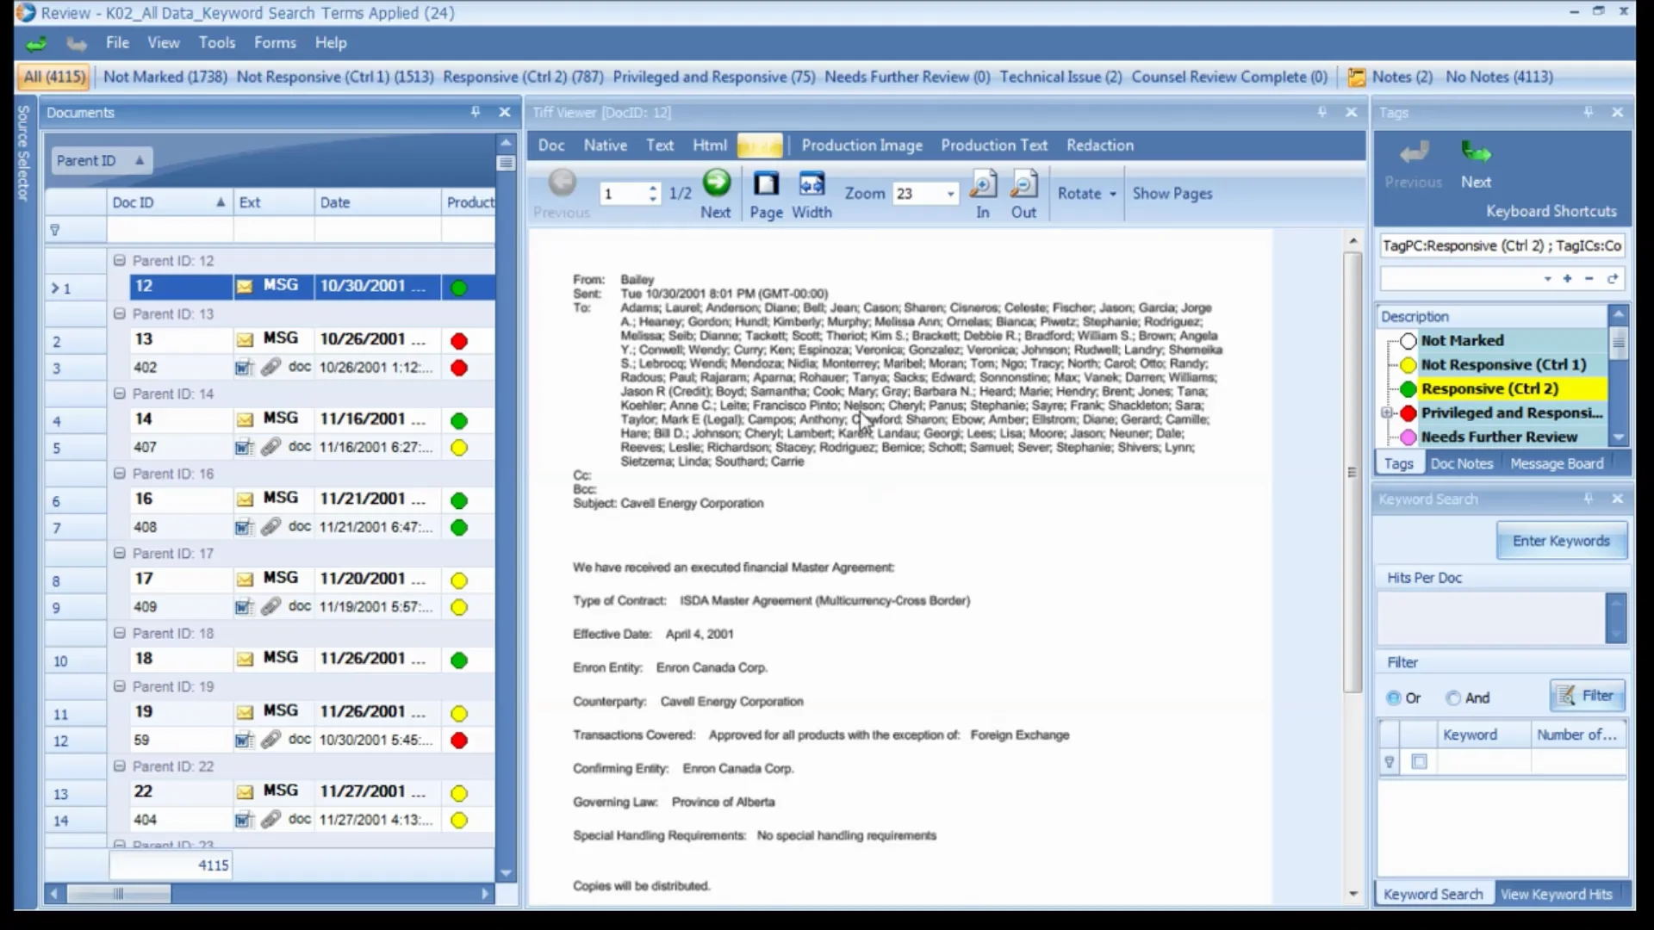Click MSG envelope icon on document 13
The image size is (1654, 930).
click(246, 340)
